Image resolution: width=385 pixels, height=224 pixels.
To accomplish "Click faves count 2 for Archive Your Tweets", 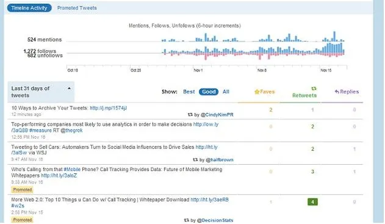I will tap(271, 110).
